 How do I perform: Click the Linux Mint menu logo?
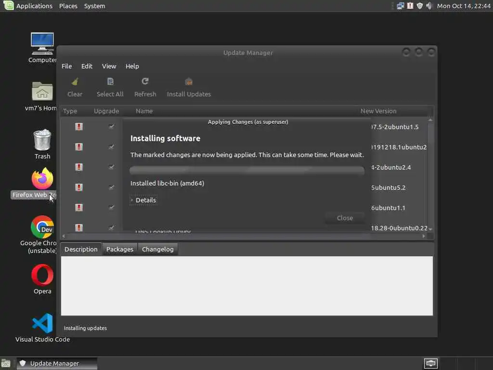click(x=9, y=5)
